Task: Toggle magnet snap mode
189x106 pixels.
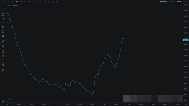Action: 3,52
